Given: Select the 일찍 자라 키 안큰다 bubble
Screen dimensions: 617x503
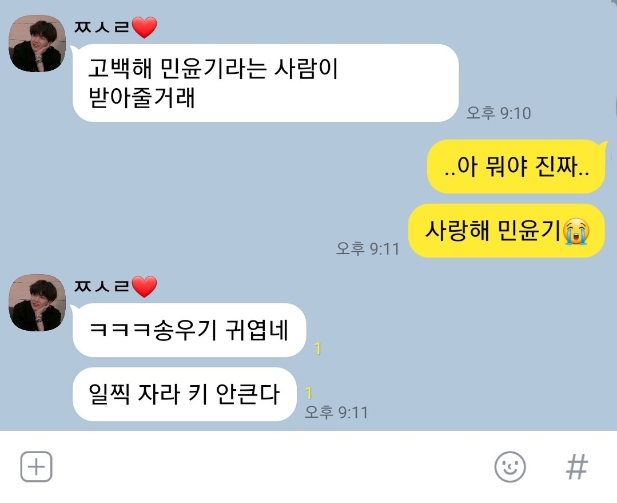Looking at the screenshot, I should 185,394.
